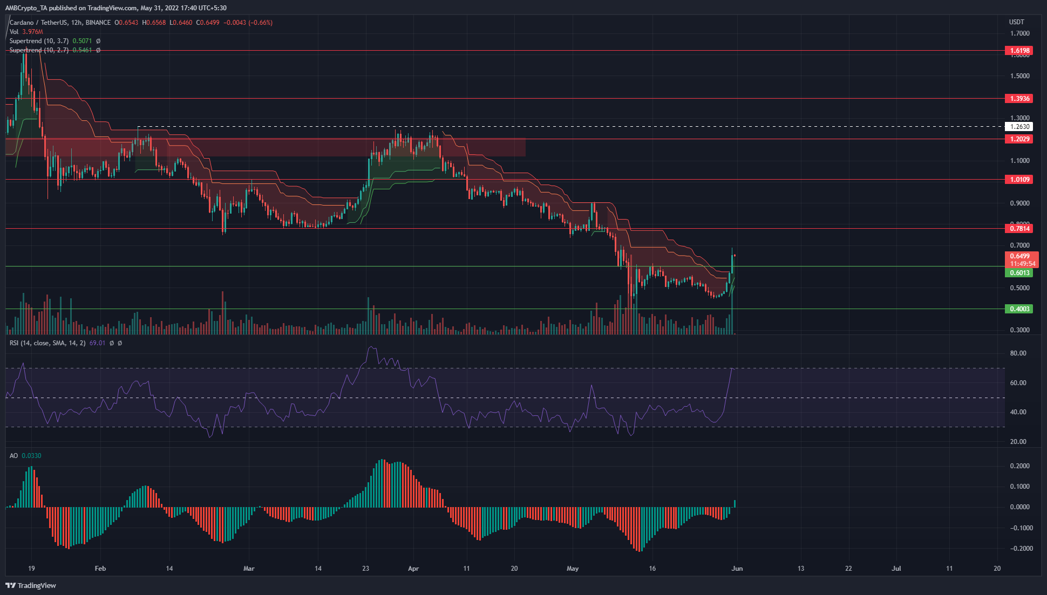Click Jun on the time axis
This screenshot has width=1047, height=595.
click(x=737, y=569)
